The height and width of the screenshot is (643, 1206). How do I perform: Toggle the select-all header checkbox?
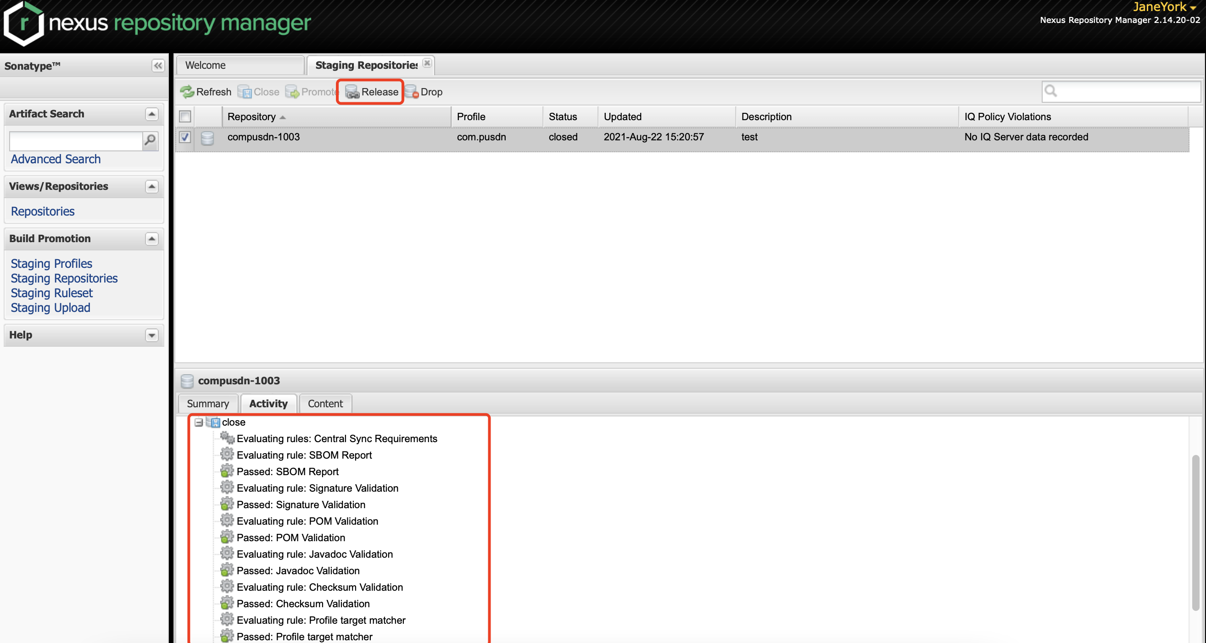[x=185, y=116]
